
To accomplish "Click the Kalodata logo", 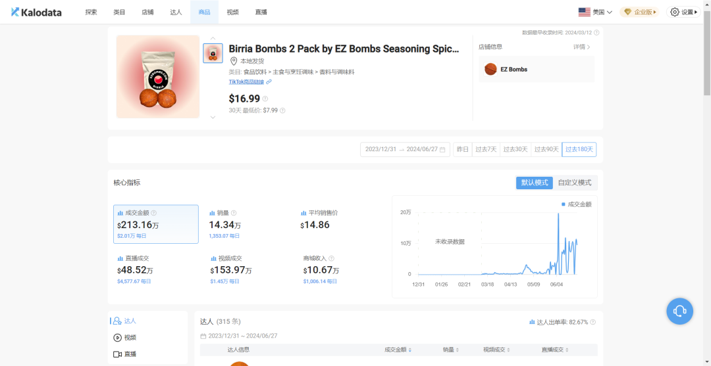I will 36,12.
